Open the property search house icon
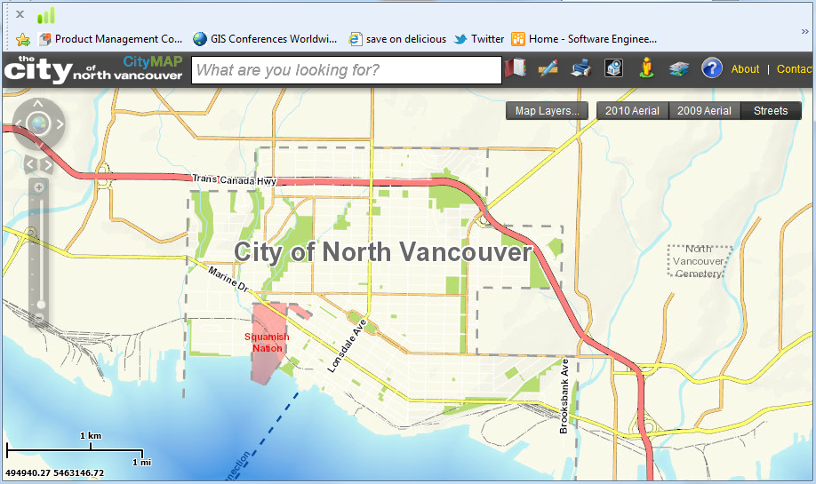 [x=613, y=68]
